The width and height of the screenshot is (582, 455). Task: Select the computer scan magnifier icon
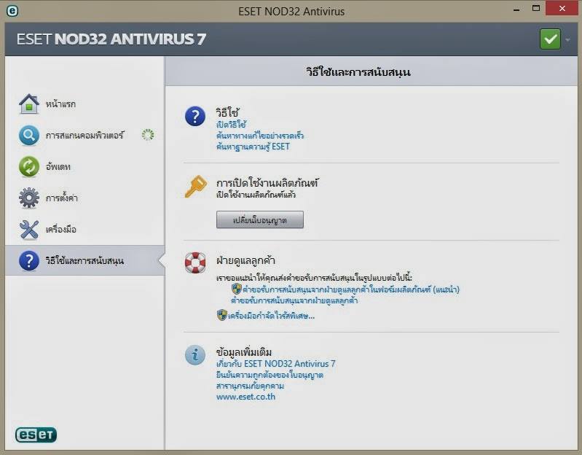(29, 135)
